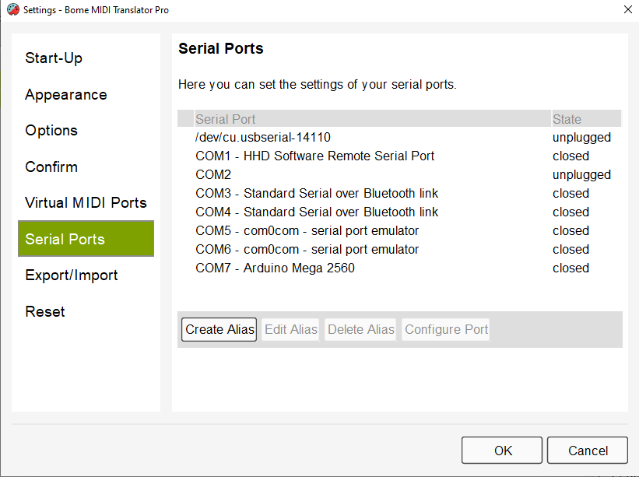Go to the Options settings page
The image size is (639, 477).
click(x=86, y=131)
